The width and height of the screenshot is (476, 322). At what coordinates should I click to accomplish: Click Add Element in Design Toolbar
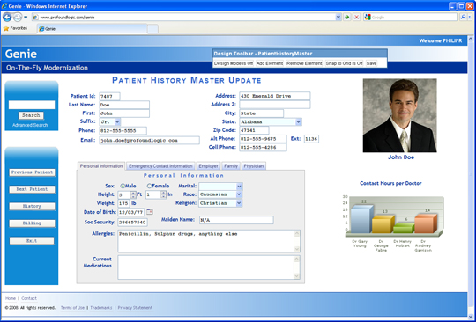pos(270,63)
